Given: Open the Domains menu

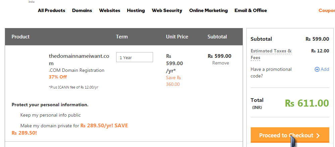Looking at the screenshot, I should (x=82, y=10).
